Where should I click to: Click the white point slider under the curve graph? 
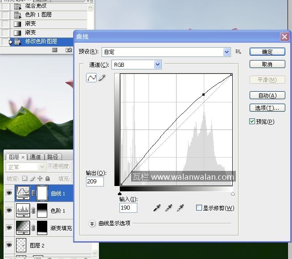(232, 194)
